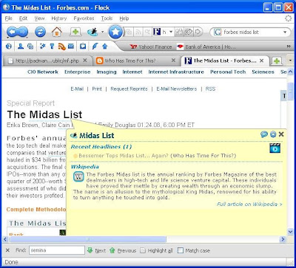Screen dimensions: 296x268
Task: Toggle Highlight all in the Find bar
Action: pyautogui.click(x=156, y=250)
